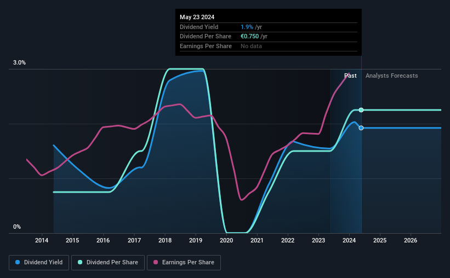The height and width of the screenshot is (278, 450).
Task: Click the 'May 23 2024' tooltip date
Action: click(197, 17)
